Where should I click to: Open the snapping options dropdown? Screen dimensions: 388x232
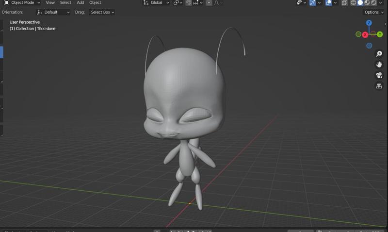tap(198, 2)
